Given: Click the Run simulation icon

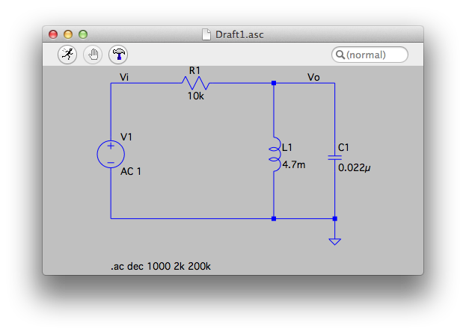Looking at the screenshot, I should tap(68, 54).
